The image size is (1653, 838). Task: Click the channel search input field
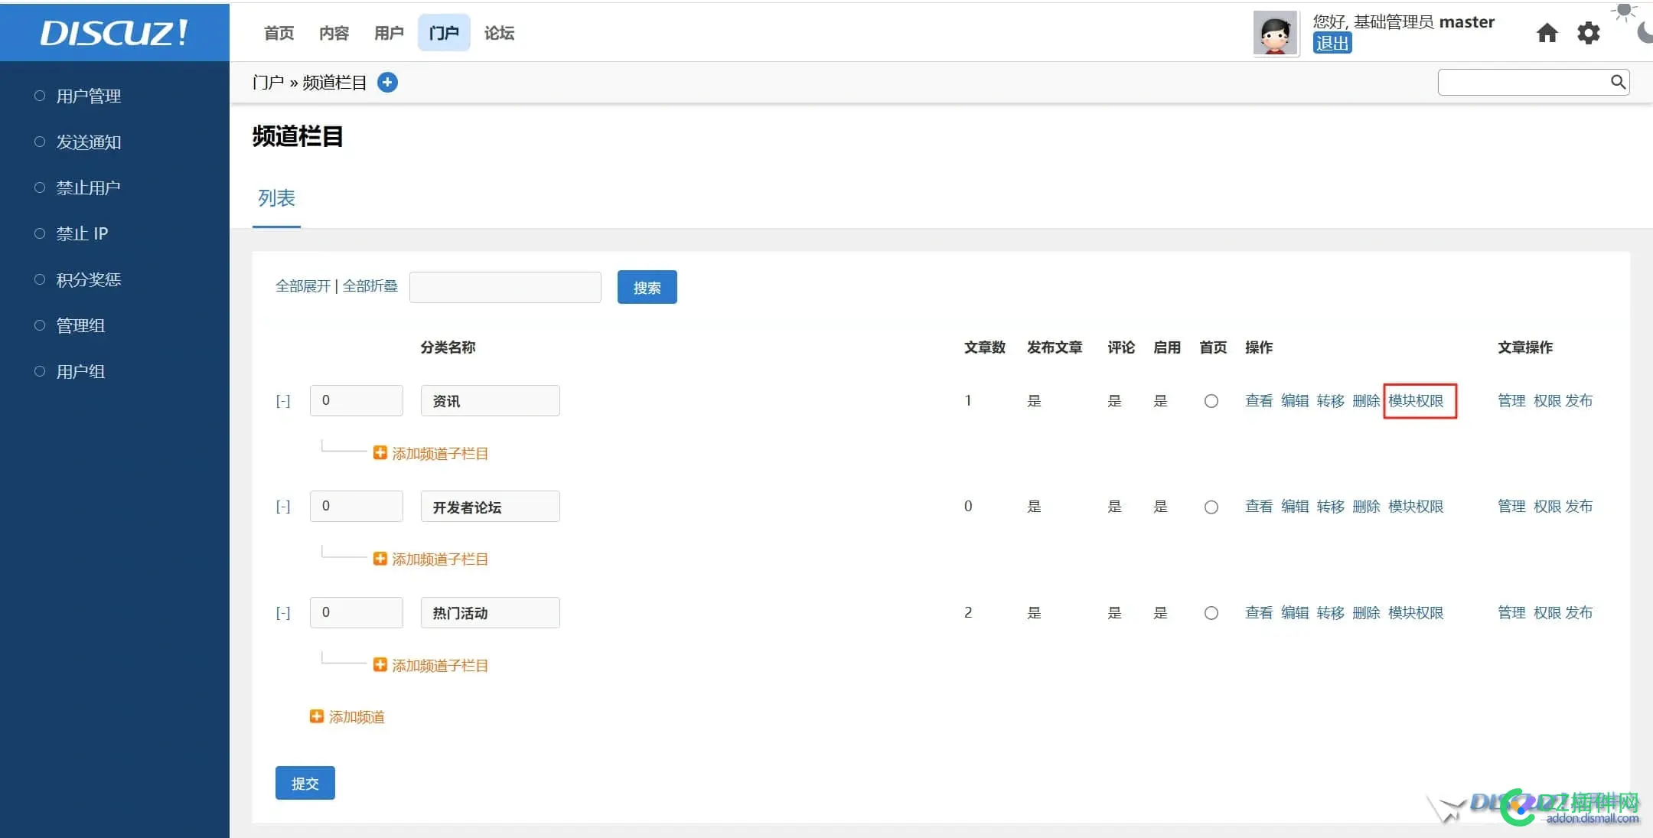[x=505, y=286]
